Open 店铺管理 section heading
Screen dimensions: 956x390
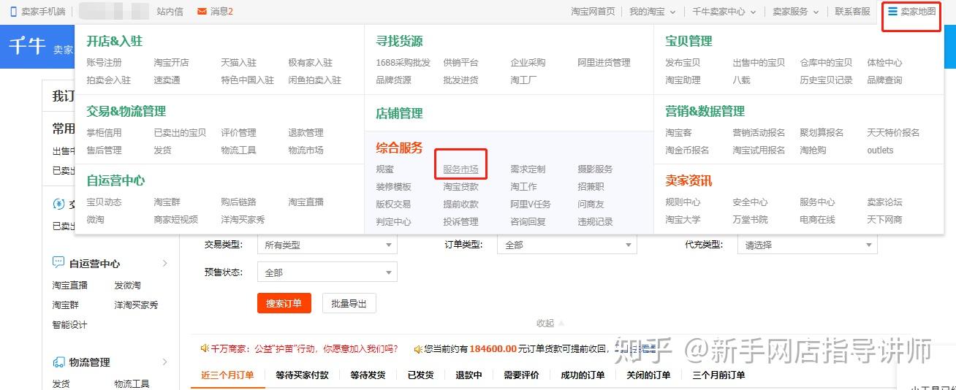tap(399, 113)
